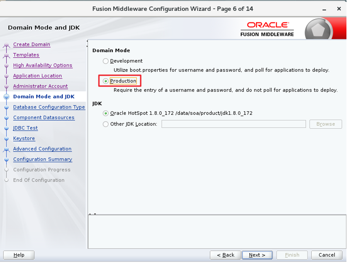This screenshot has height=263, width=348.
Task: Click the pentagon emblem icon in header
Action: point(318,30)
